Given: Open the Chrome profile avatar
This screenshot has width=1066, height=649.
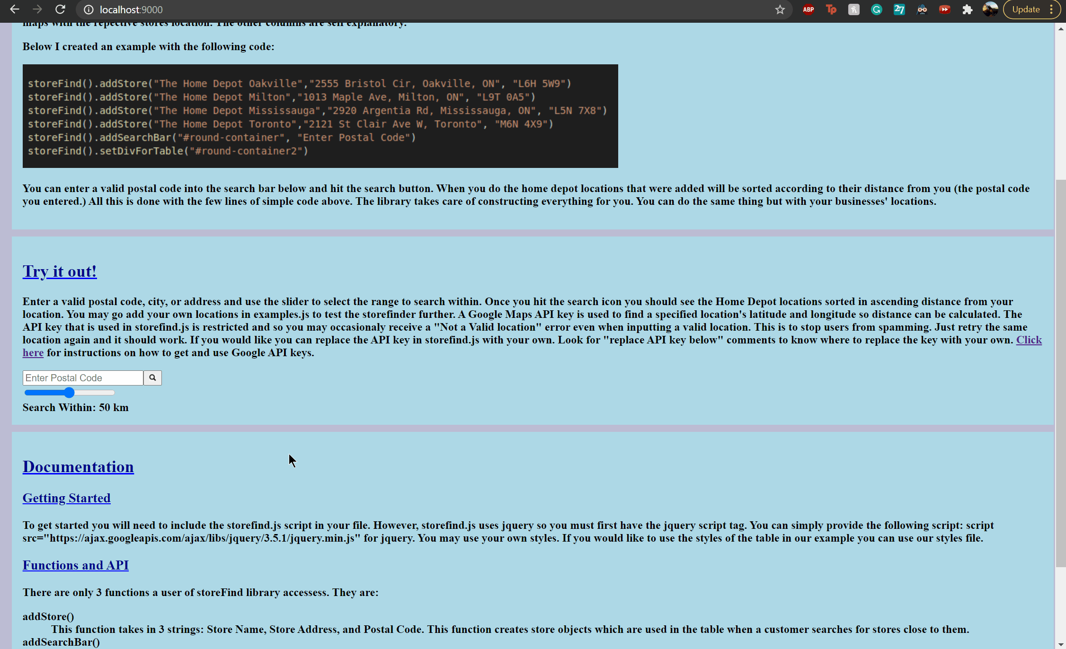Looking at the screenshot, I should [990, 9].
